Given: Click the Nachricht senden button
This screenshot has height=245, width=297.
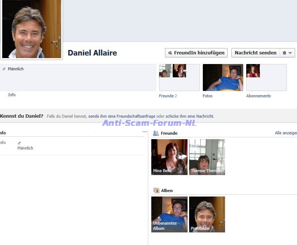Looking at the screenshot, I should point(255,53).
